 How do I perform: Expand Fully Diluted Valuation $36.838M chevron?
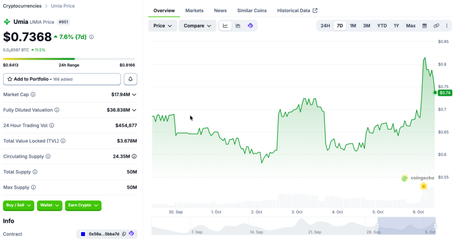134,110
